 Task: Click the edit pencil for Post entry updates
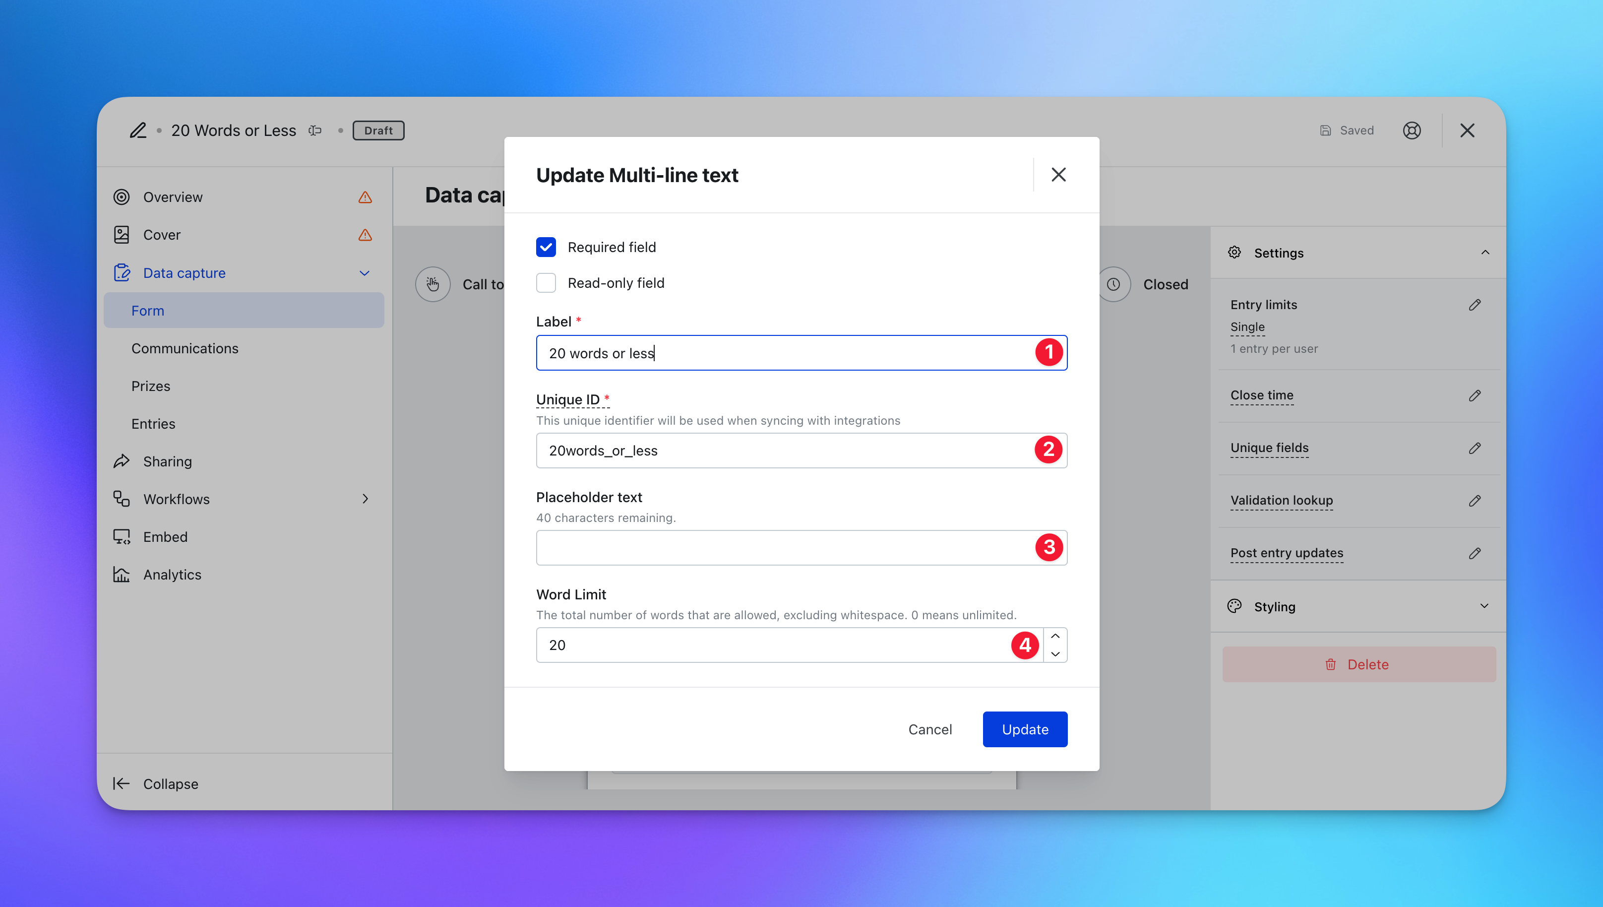click(1474, 553)
